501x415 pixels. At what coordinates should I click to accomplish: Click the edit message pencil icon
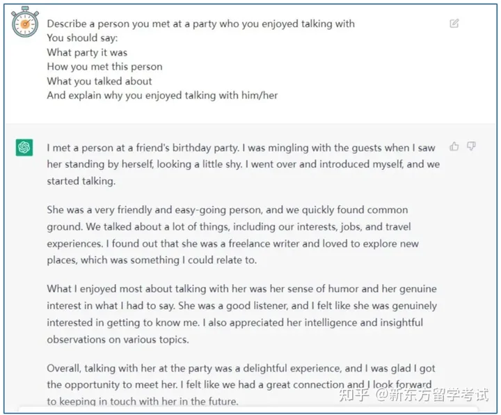coord(454,24)
